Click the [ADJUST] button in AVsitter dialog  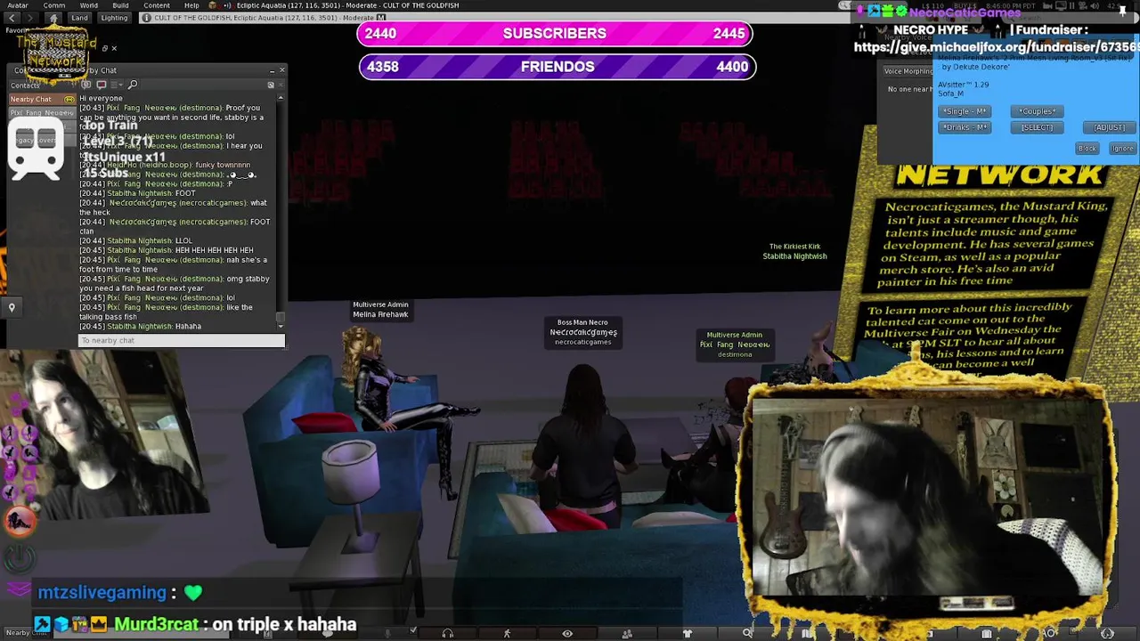pos(1109,127)
